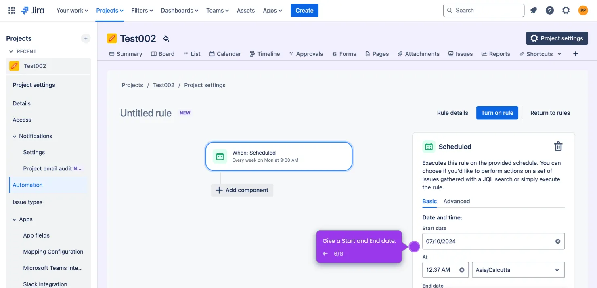Click the Return to rules link
This screenshot has width=597, height=288.
[550, 113]
